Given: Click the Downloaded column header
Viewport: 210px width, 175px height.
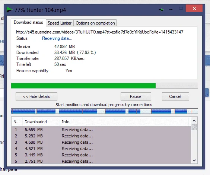Looking at the screenshot, I should 41,122.
